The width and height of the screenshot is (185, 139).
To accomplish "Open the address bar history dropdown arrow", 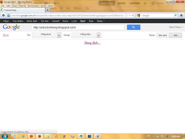I will pyautogui.click(x=129, y=15).
